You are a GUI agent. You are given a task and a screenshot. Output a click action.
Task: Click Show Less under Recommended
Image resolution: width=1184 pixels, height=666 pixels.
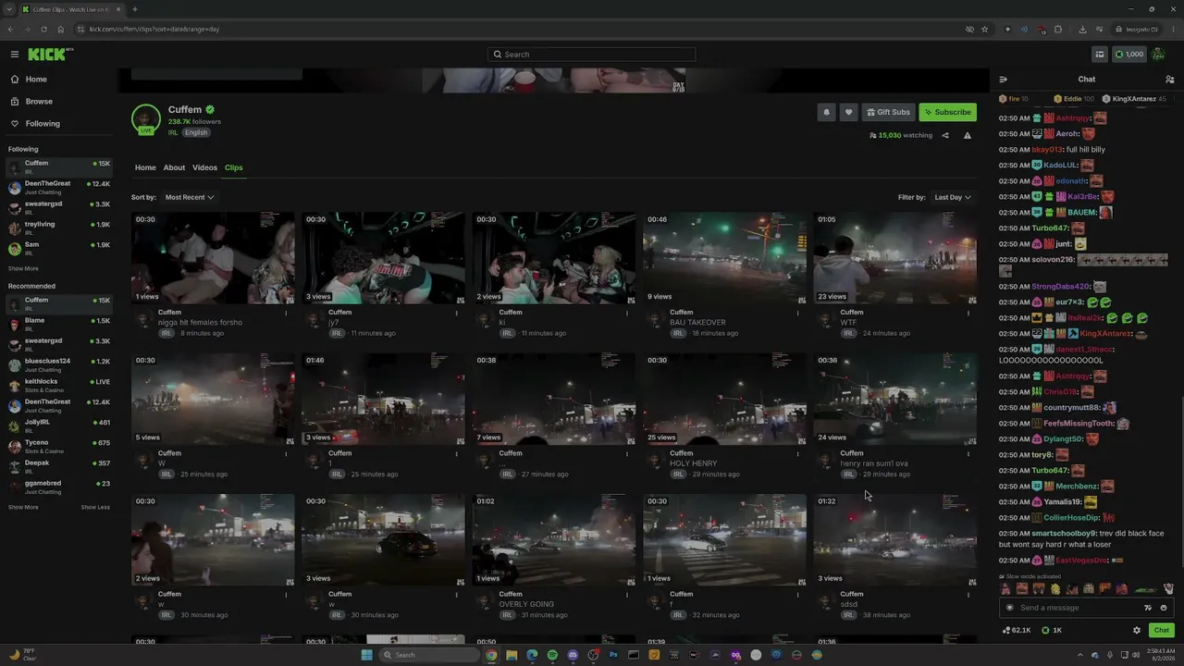[x=95, y=507]
